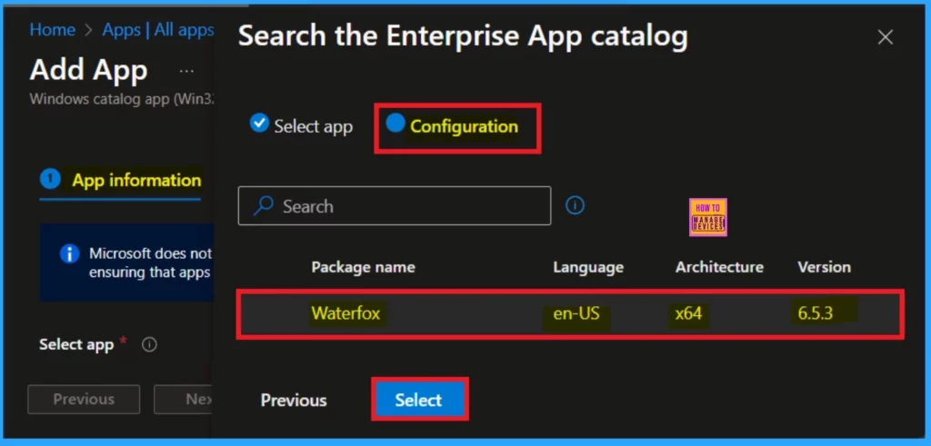Close the Enterprise App catalog panel
The height and width of the screenshot is (446, 931).
[886, 37]
